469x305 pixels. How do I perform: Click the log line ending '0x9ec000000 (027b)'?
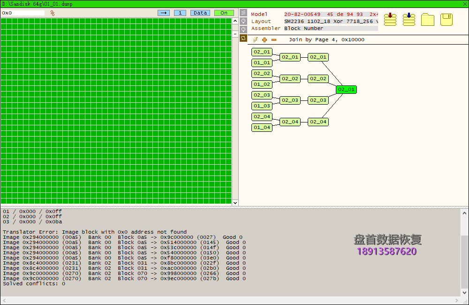[x=124, y=278]
